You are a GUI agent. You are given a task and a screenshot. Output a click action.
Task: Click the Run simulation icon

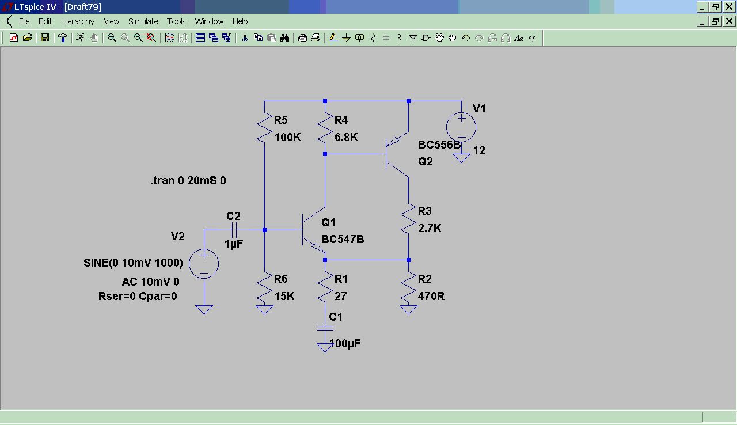[80, 38]
